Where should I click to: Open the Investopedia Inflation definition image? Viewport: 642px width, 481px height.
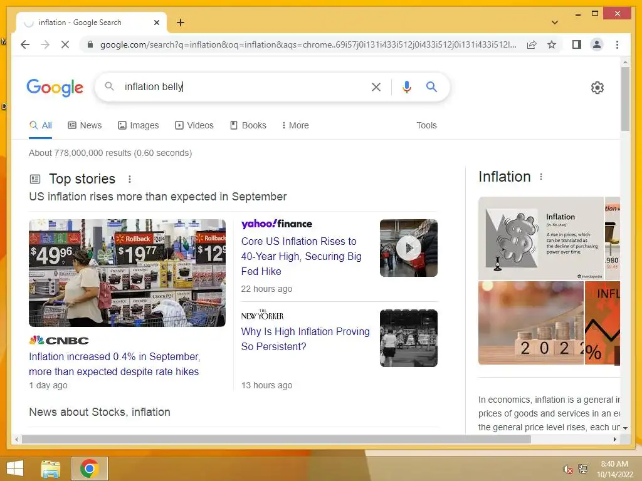[541, 239]
